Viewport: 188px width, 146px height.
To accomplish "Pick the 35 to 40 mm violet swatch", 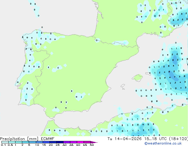I will (73, 142).
